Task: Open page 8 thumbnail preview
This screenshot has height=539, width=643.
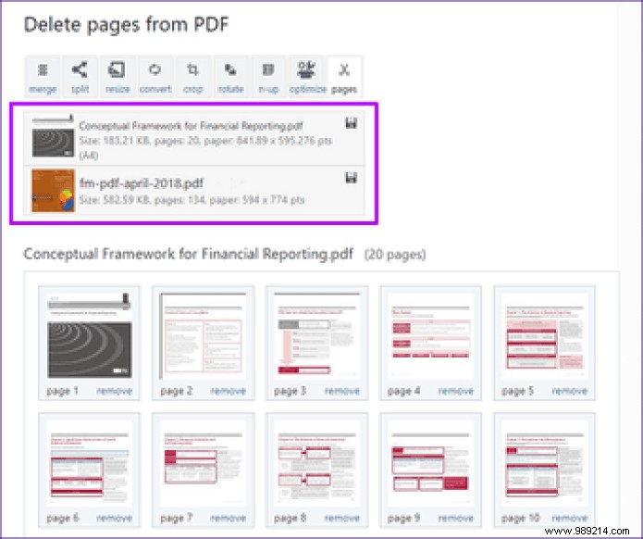Action: [x=316, y=463]
